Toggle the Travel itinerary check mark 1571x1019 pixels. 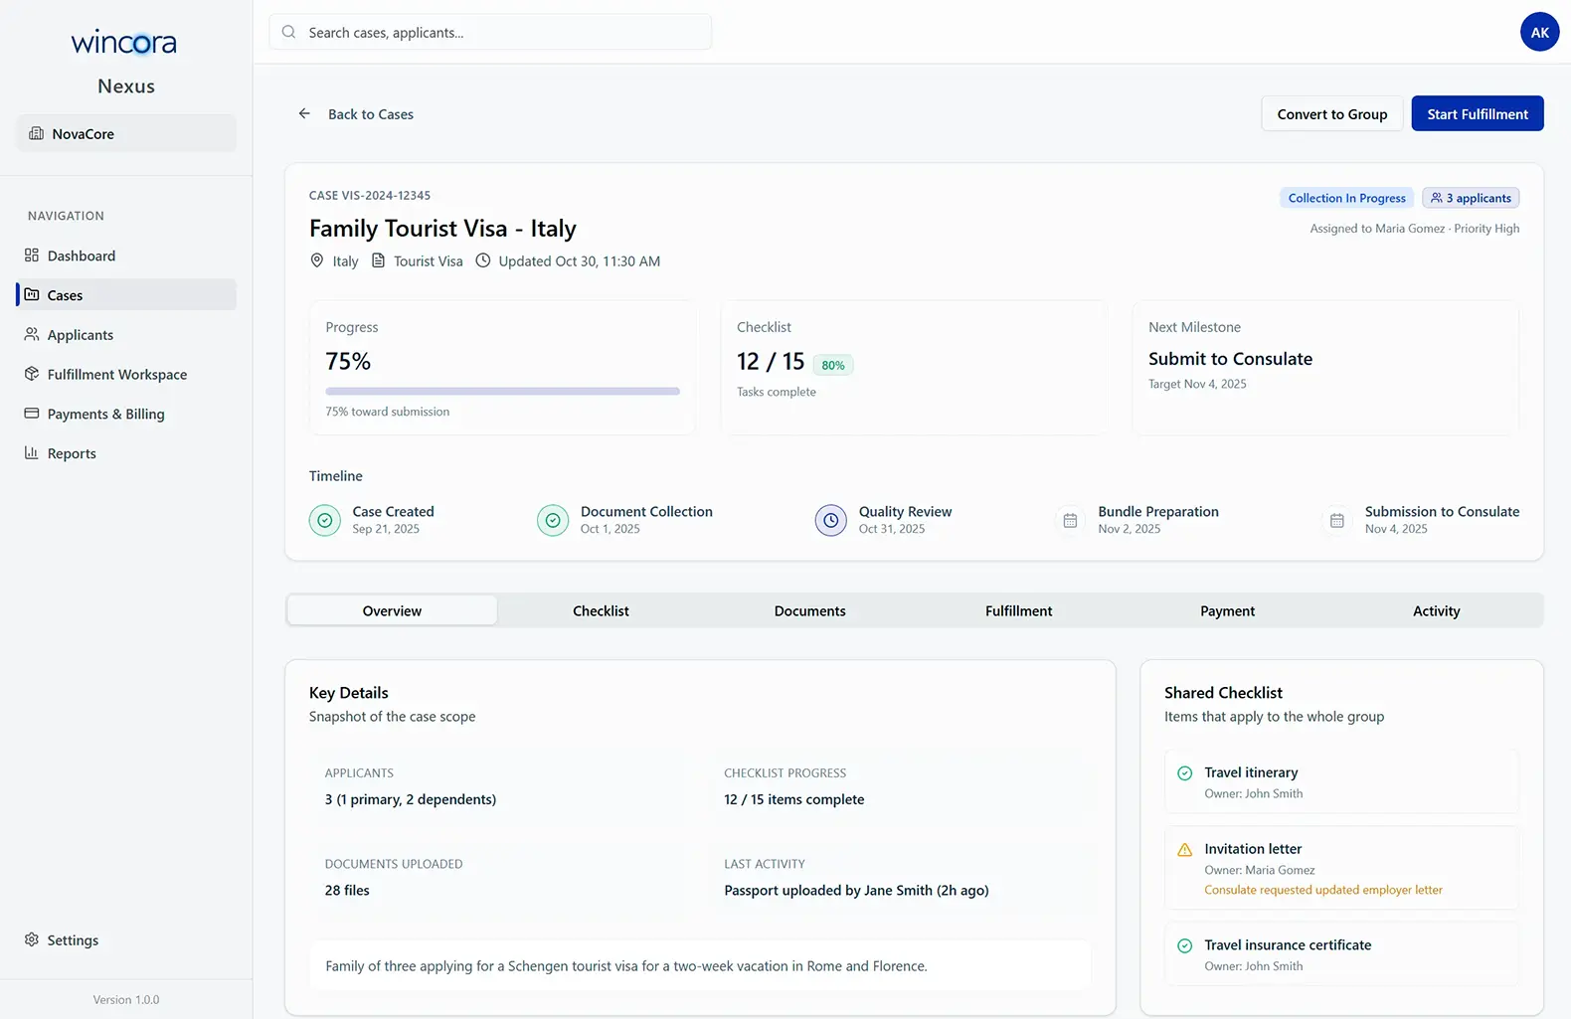tap(1184, 773)
